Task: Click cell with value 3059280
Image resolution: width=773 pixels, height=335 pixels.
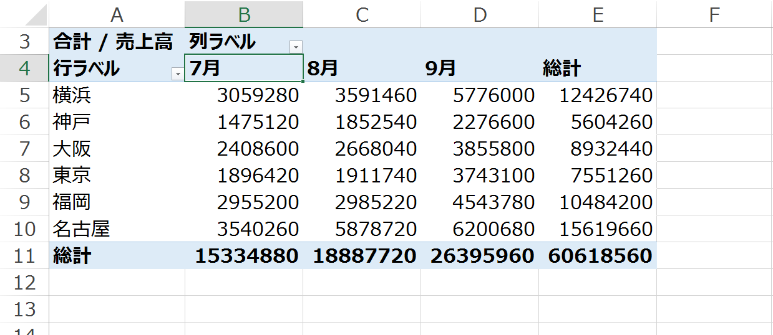Action: pyautogui.click(x=244, y=95)
